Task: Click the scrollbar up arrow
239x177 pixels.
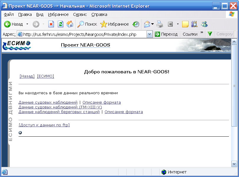Action: pos(234,42)
